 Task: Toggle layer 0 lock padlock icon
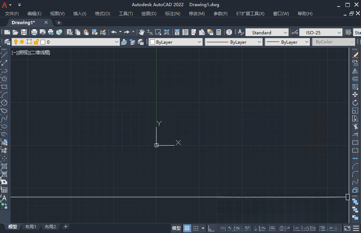click(36, 42)
